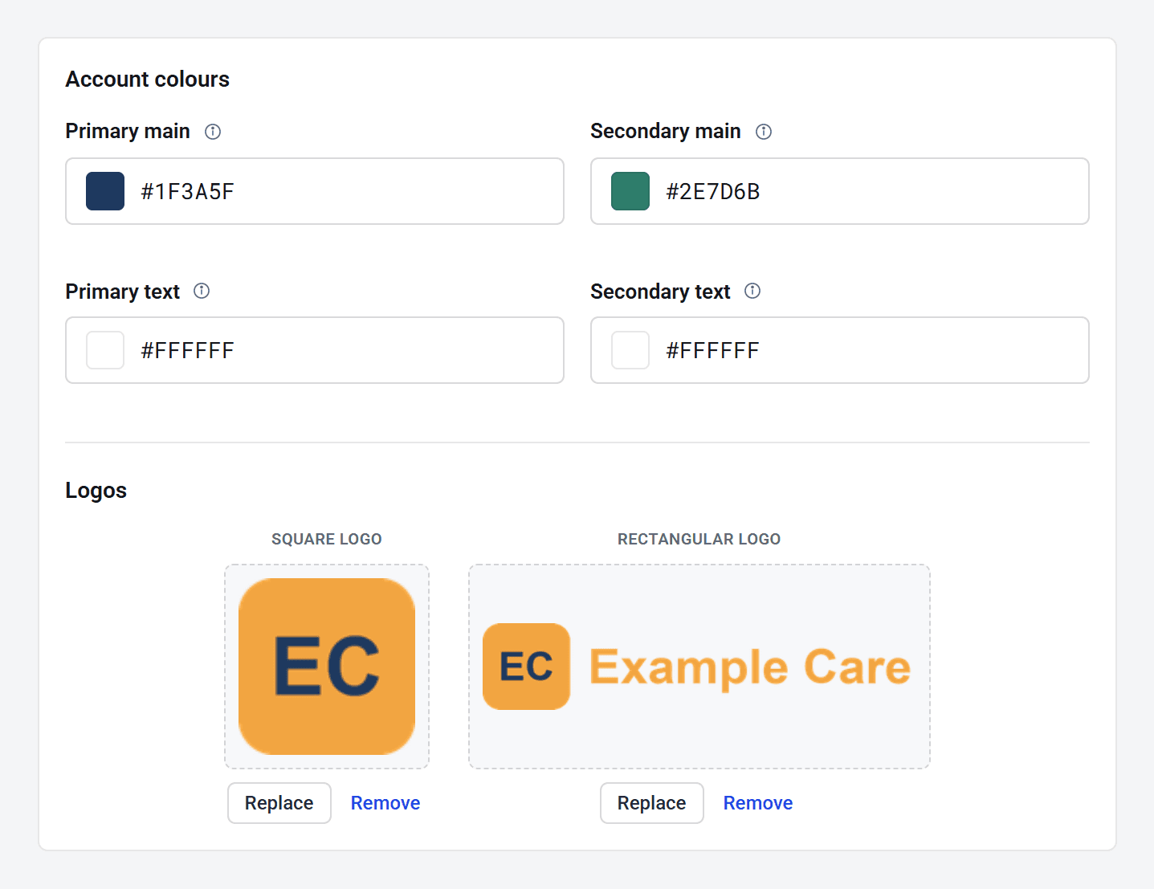This screenshot has height=889, width=1154.
Task: Remove the square logo
Action: (385, 803)
